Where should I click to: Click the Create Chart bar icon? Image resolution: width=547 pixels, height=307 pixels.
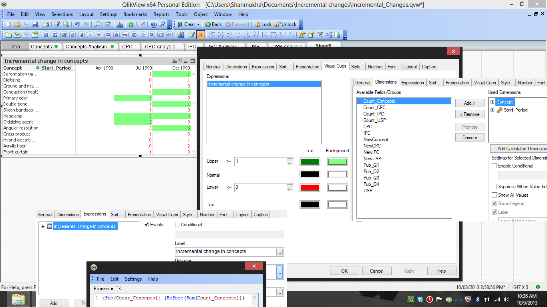click(x=81, y=35)
